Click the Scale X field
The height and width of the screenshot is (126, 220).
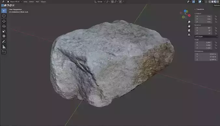click(x=203, y=43)
